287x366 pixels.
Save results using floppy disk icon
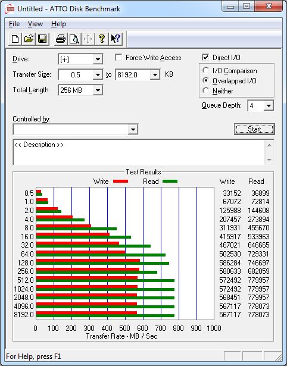(42, 39)
